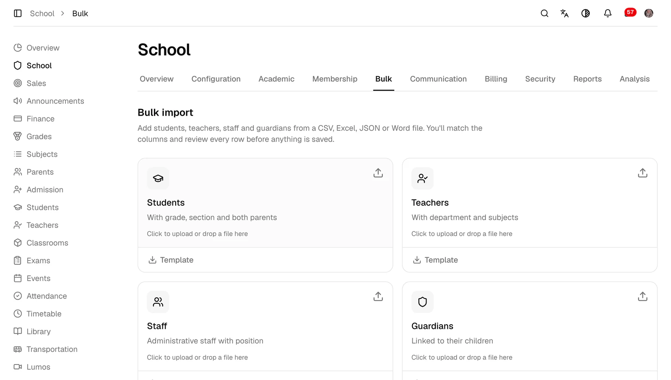671x380 pixels.
Task: Click the Events calendar icon
Action: pyautogui.click(x=18, y=278)
